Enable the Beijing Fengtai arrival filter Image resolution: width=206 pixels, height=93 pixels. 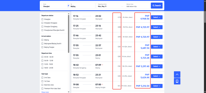tap(42, 47)
